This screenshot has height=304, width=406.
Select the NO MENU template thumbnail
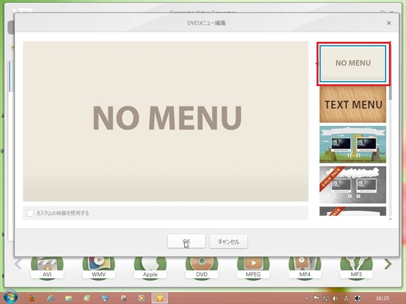coord(352,63)
